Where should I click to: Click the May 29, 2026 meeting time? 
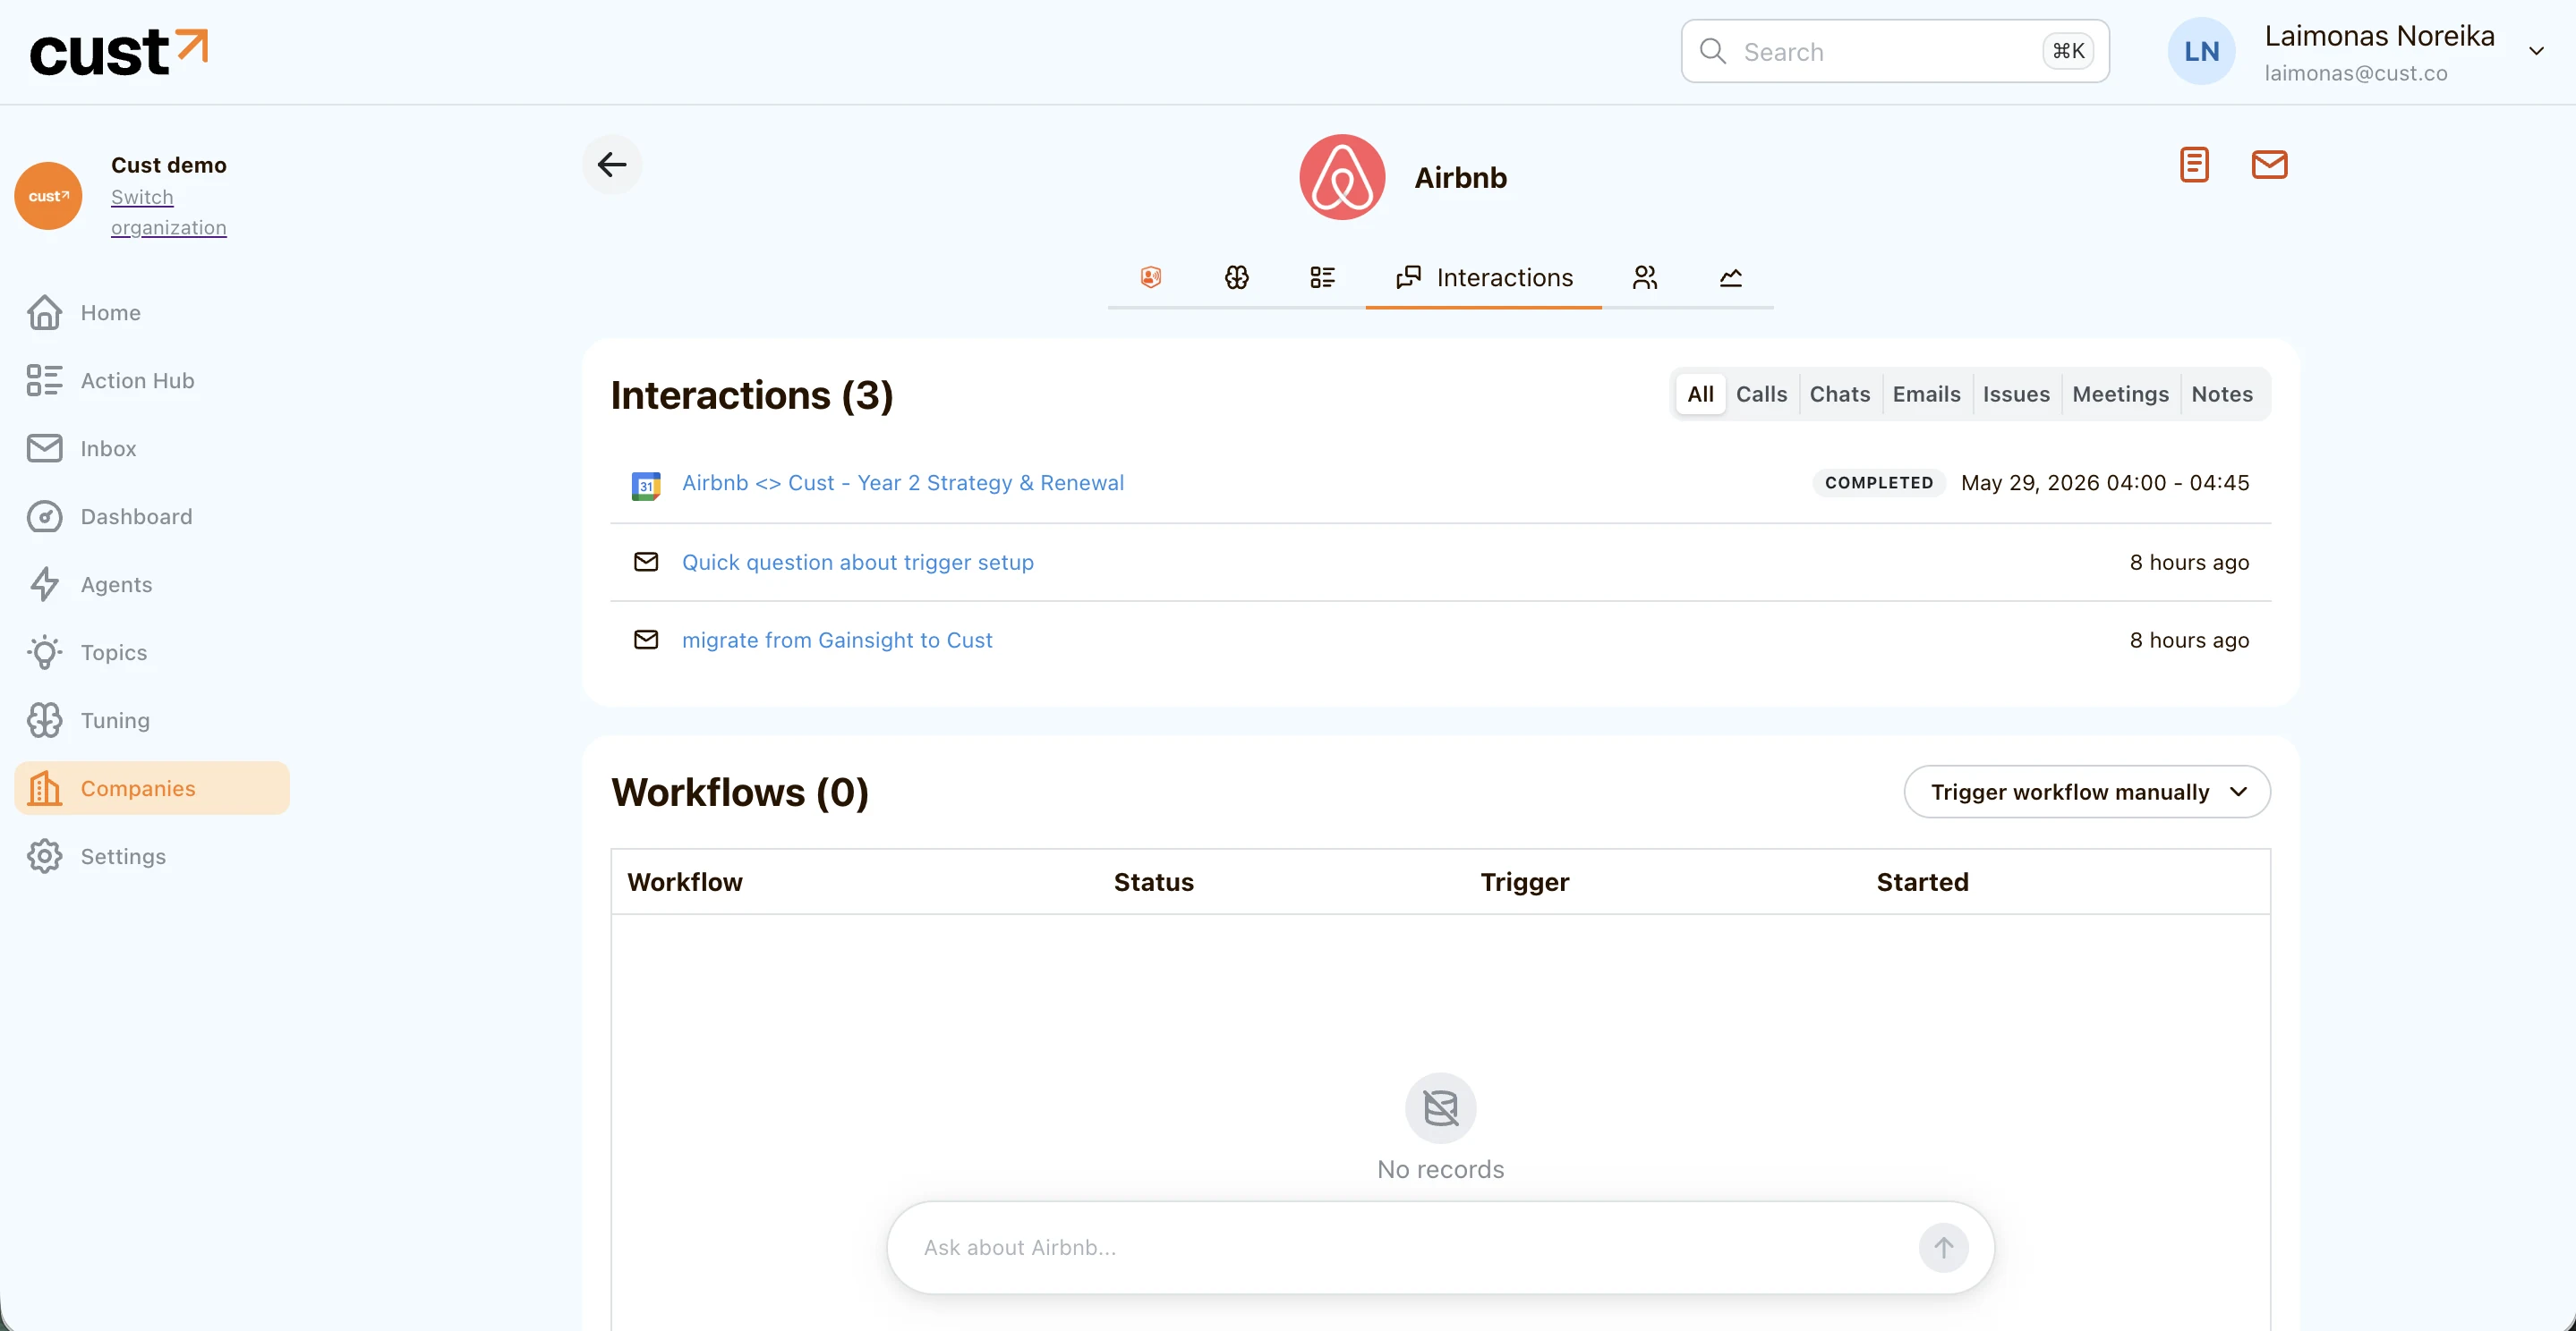click(2105, 483)
